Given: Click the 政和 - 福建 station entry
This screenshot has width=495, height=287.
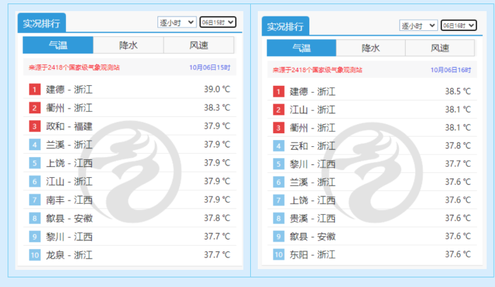Looking at the screenshot, I should tap(69, 126).
